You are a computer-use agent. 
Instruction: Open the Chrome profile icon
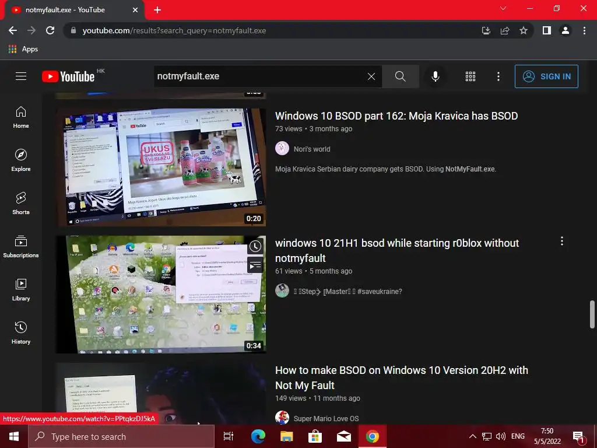566,30
